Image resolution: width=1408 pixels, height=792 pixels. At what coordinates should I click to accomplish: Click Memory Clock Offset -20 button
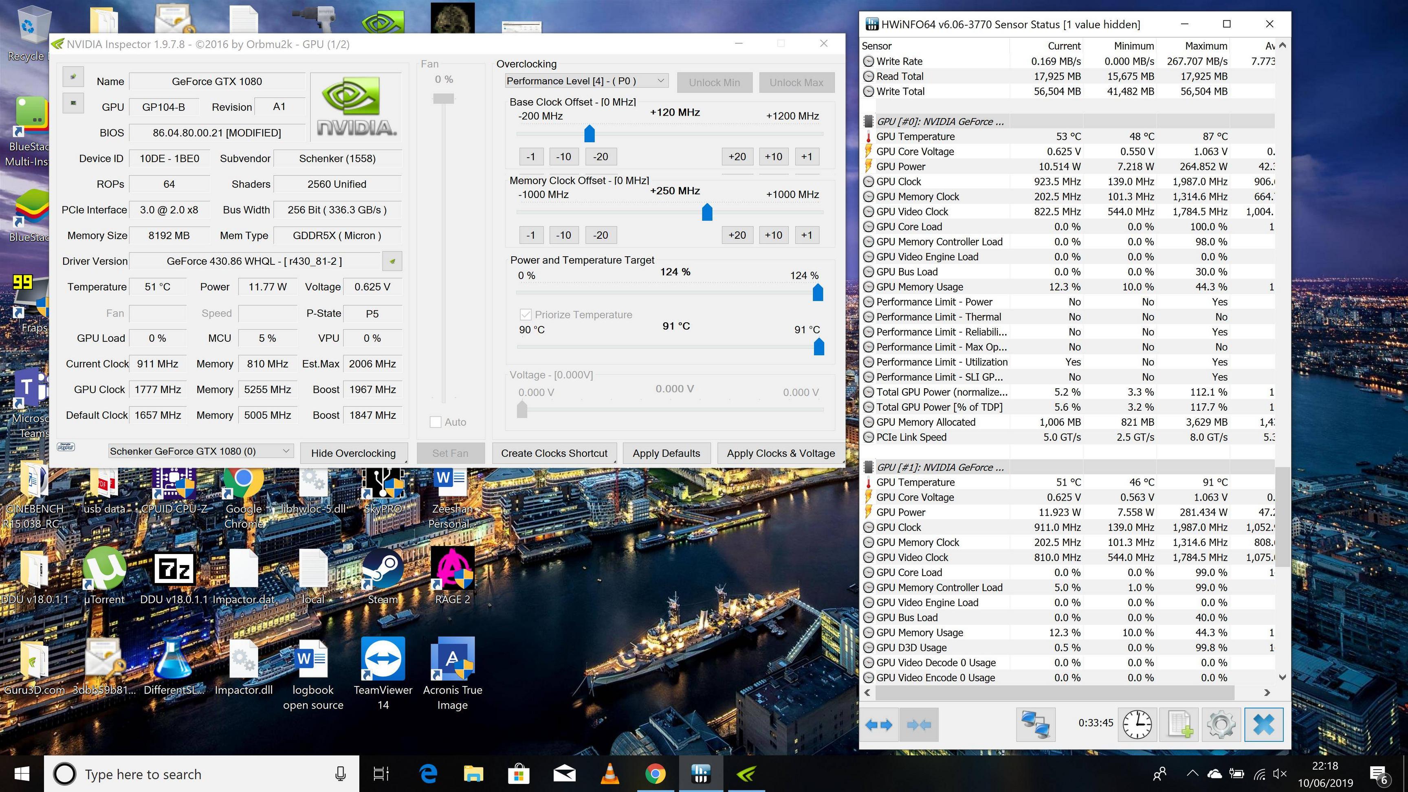pos(601,235)
